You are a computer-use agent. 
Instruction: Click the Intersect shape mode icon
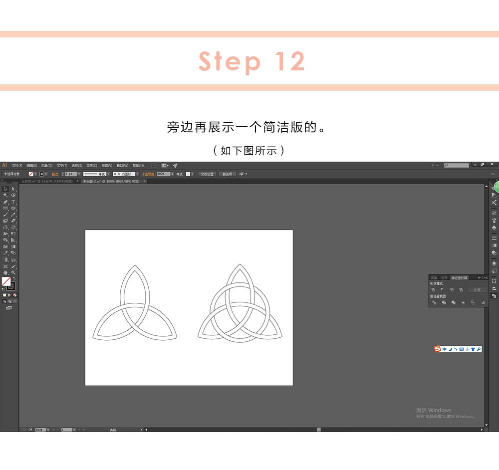pyautogui.click(x=452, y=289)
